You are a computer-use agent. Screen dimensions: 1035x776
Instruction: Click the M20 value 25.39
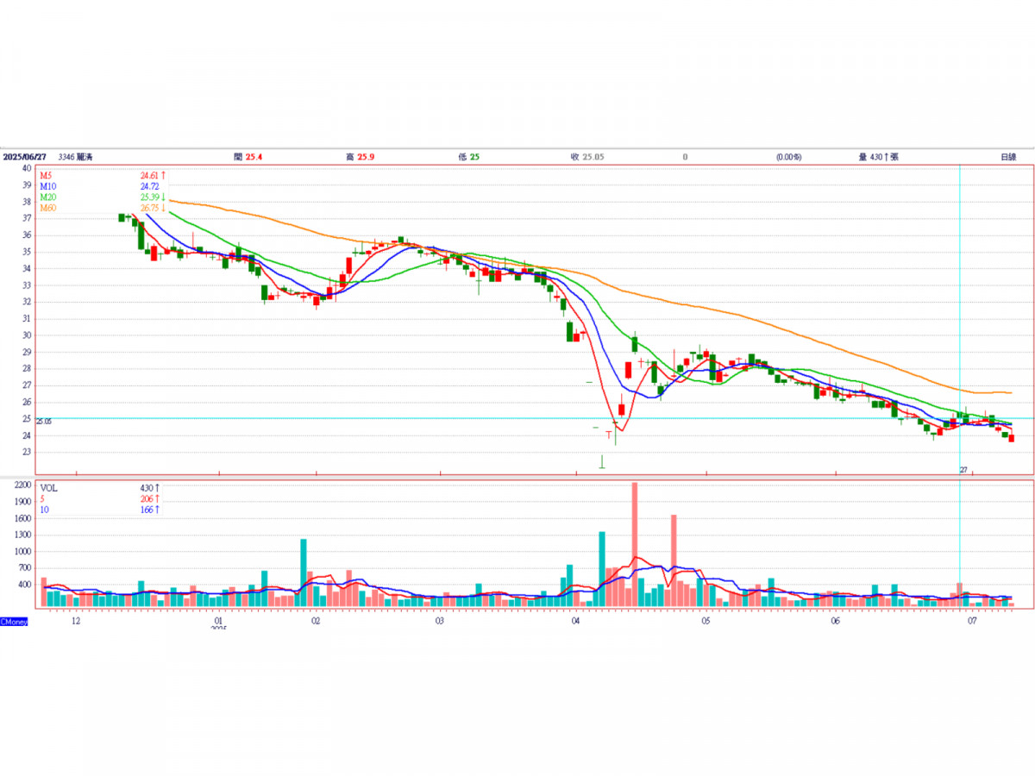(x=148, y=197)
